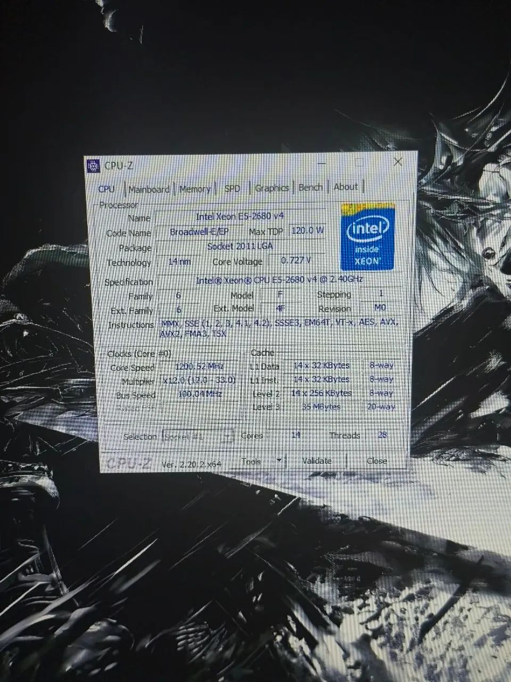Screen dimensions: 511x682
Task: Click the Core Speed value 1200.52 MHz
Action: pos(199,367)
